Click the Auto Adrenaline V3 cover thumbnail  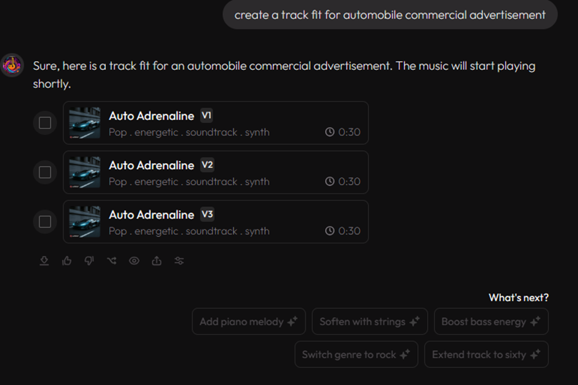(x=85, y=221)
